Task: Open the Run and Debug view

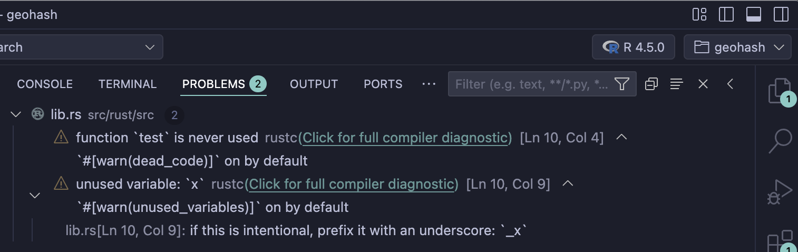Action: coord(780,192)
